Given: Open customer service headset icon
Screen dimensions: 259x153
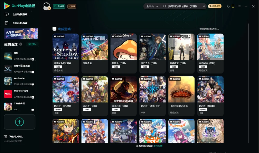Looking at the screenshot, I should 228,6.
